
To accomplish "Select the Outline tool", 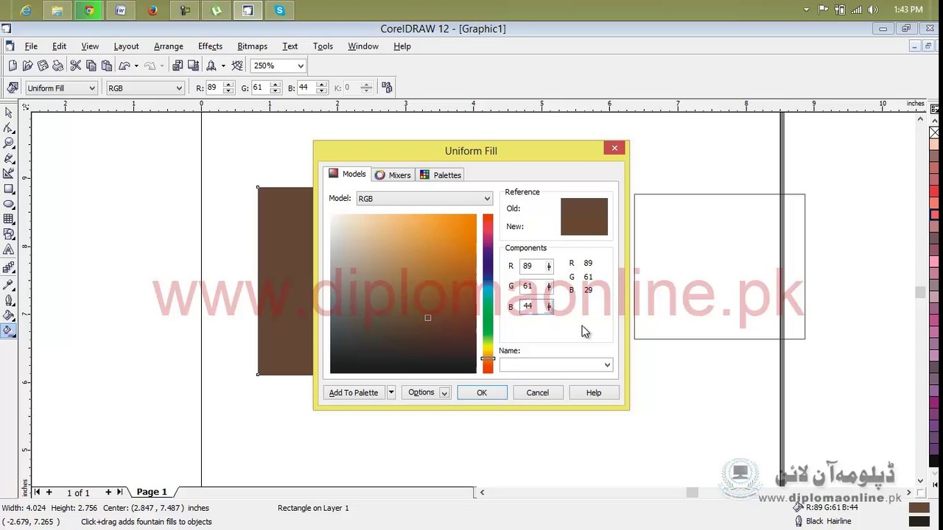I will 9,300.
